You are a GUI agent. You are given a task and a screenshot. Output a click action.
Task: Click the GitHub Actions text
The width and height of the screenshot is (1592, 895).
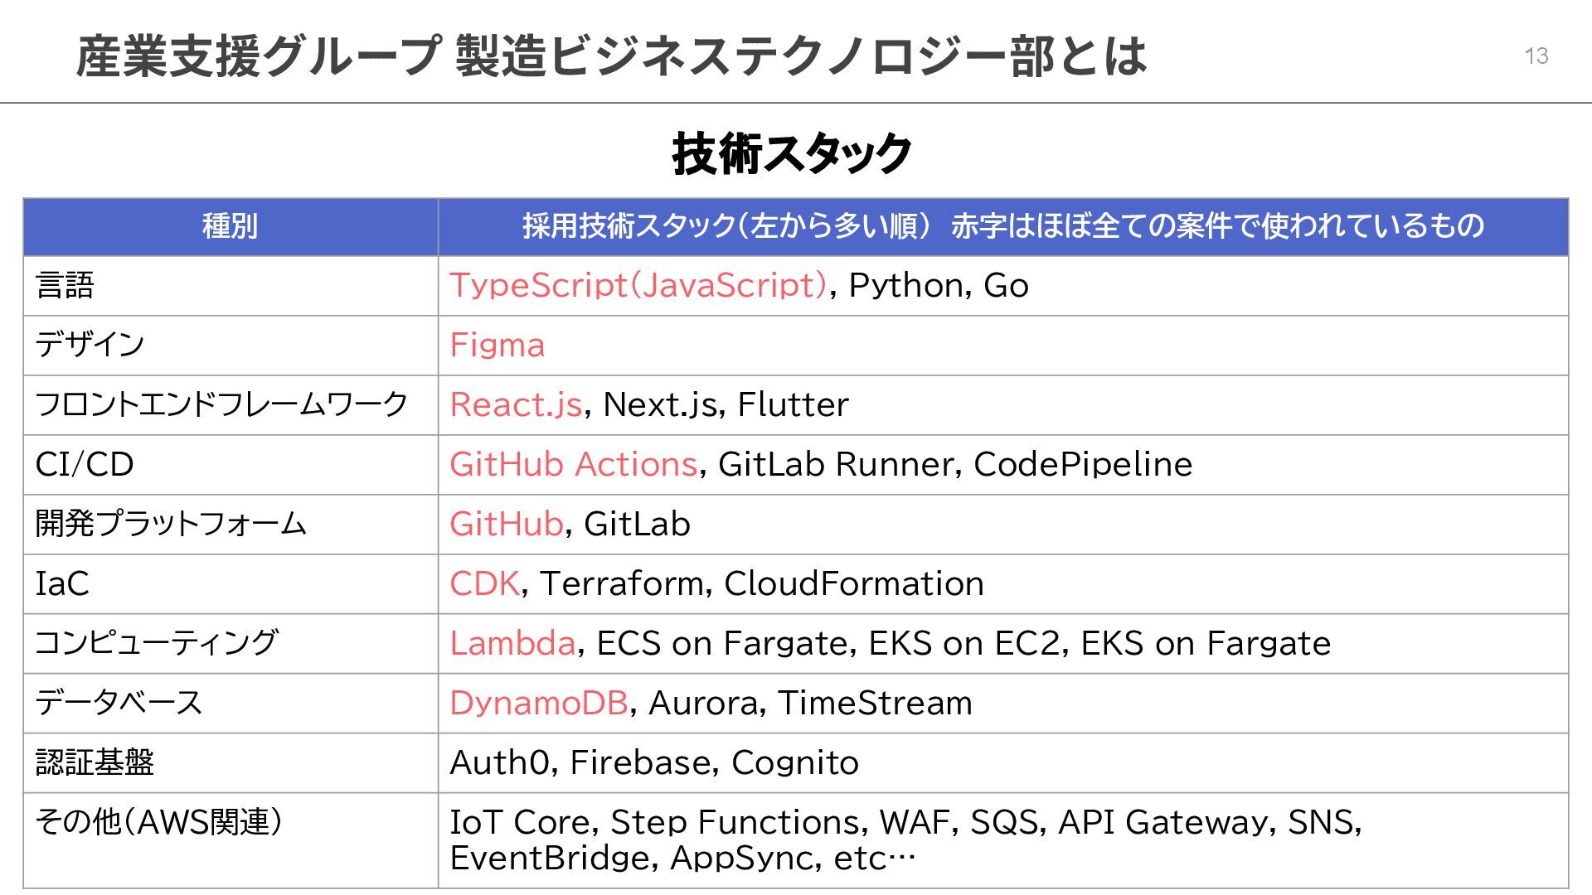[573, 465]
